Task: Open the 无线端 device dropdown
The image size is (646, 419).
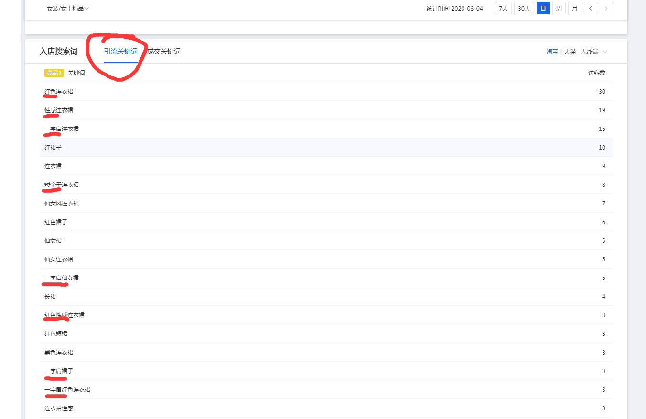Action: (594, 52)
